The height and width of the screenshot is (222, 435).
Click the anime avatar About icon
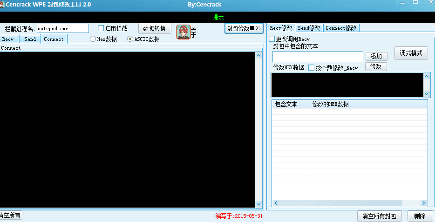point(184,32)
